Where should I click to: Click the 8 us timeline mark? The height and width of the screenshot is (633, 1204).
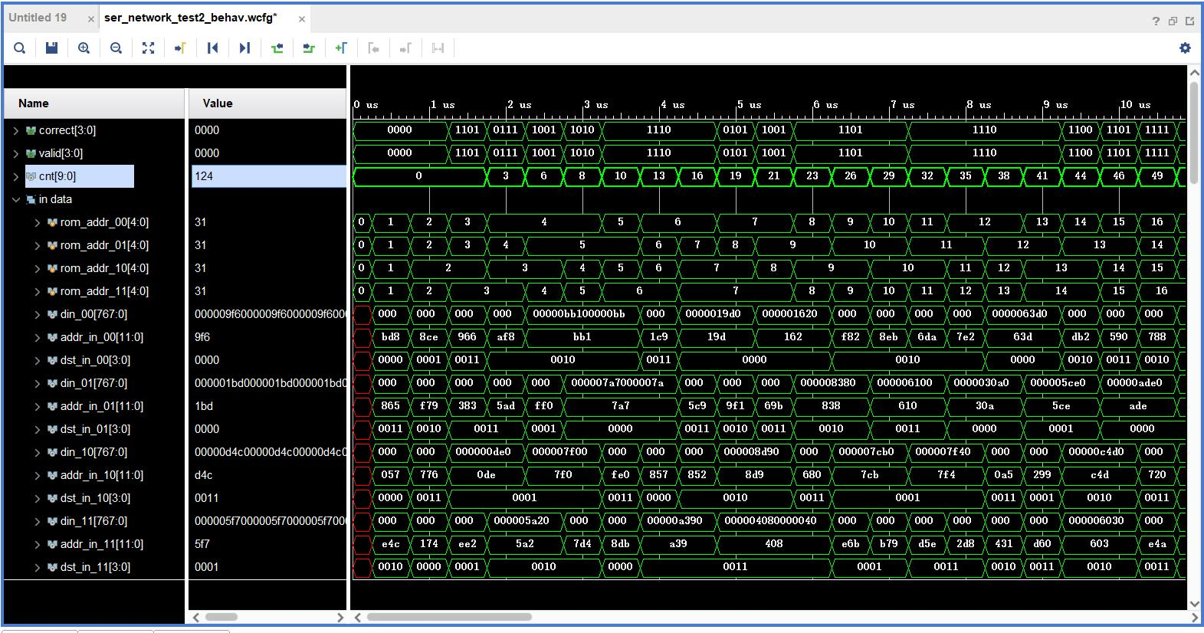pos(979,104)
